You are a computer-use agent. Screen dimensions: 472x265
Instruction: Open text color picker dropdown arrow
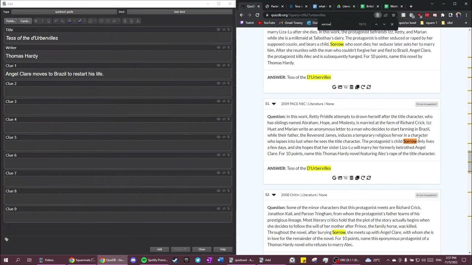click(74, 21)
